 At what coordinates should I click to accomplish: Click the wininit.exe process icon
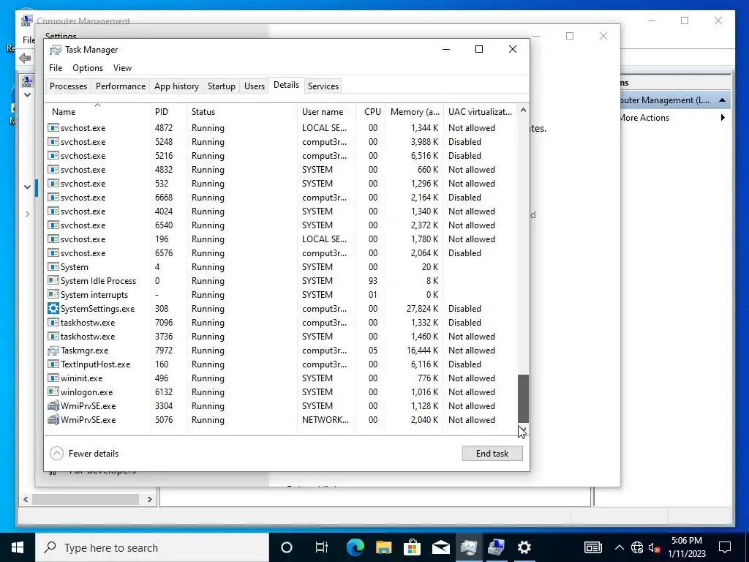[x=53, y=378]
